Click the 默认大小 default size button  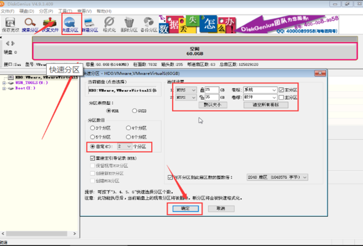[x=213, y=105]
